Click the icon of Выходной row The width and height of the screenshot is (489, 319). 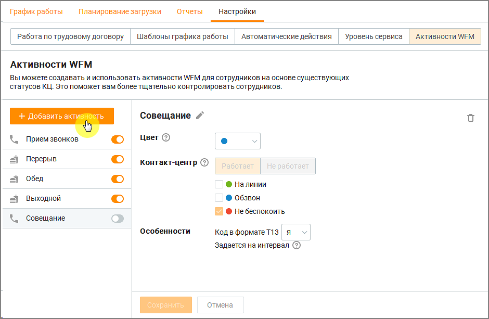(14, 199)
